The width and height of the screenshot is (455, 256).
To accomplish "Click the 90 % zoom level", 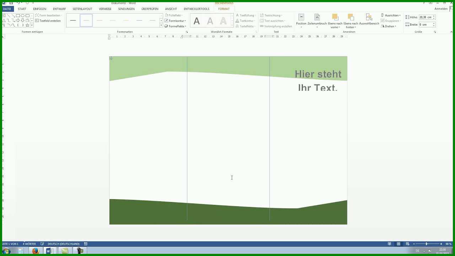I will tap(448, 244).
